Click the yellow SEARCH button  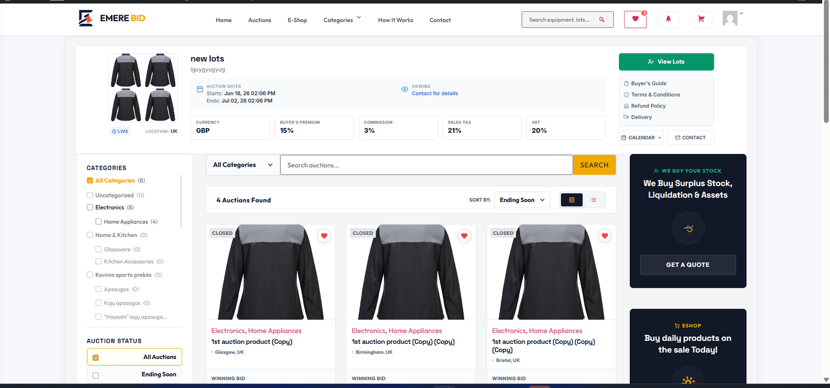click(x=594, y=165)
